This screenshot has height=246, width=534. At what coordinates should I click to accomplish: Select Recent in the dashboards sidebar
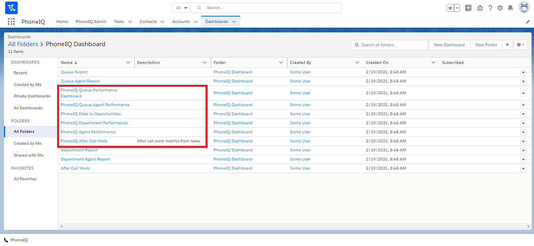(20, 73)
